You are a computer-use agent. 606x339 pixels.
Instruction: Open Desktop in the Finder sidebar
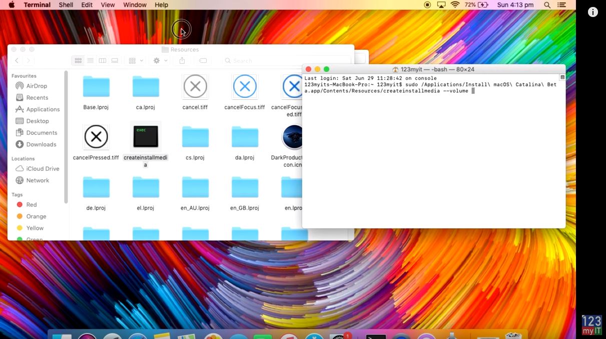coord(38,121)
